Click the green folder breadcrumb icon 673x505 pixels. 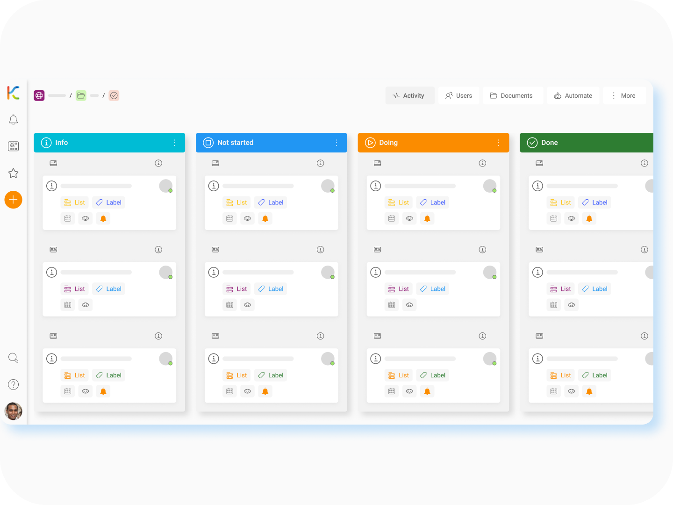(81, 96)
